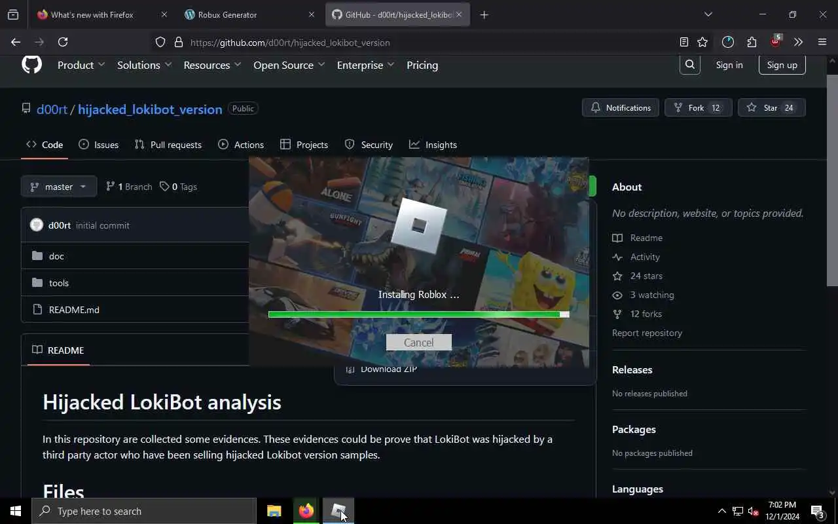This screenshot has height=524, width=838.
Task: Open the hijacked_lokibot_version repository link
Action: point(150,109)
